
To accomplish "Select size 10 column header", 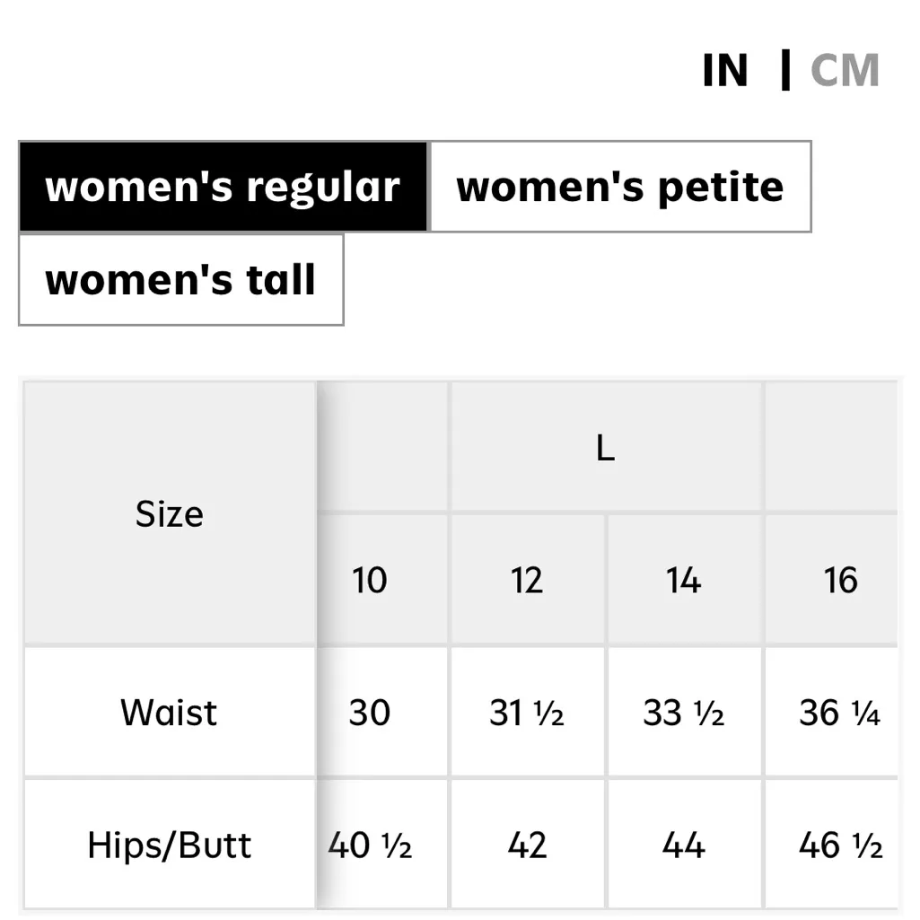I will pyautogui.click(x=369, y=580).
